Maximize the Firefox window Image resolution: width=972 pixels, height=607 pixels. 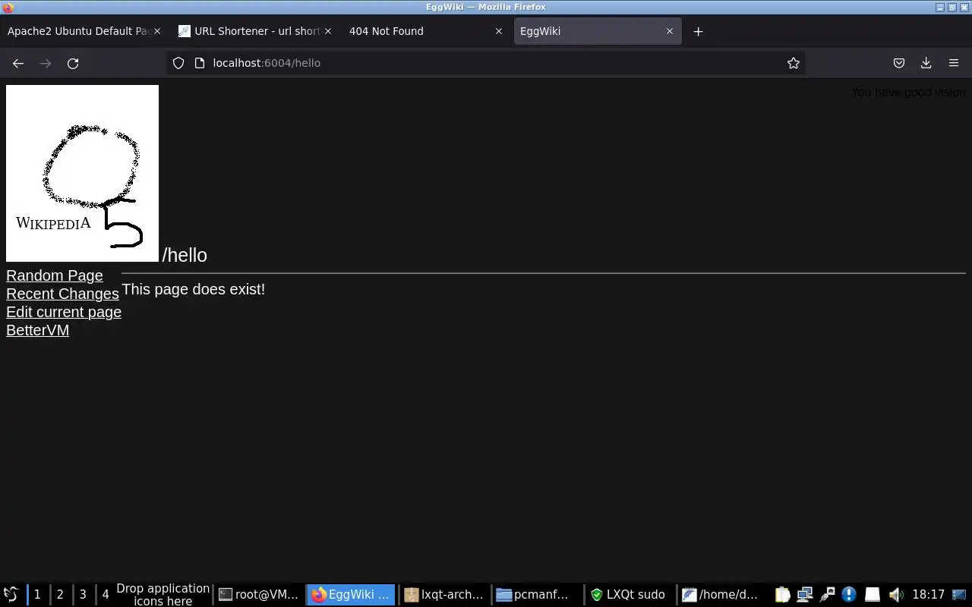tap(951, 7)
